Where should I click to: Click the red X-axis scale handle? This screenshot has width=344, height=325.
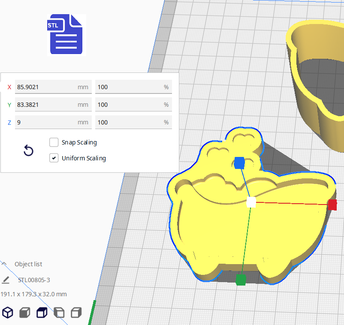click(332, 205)
